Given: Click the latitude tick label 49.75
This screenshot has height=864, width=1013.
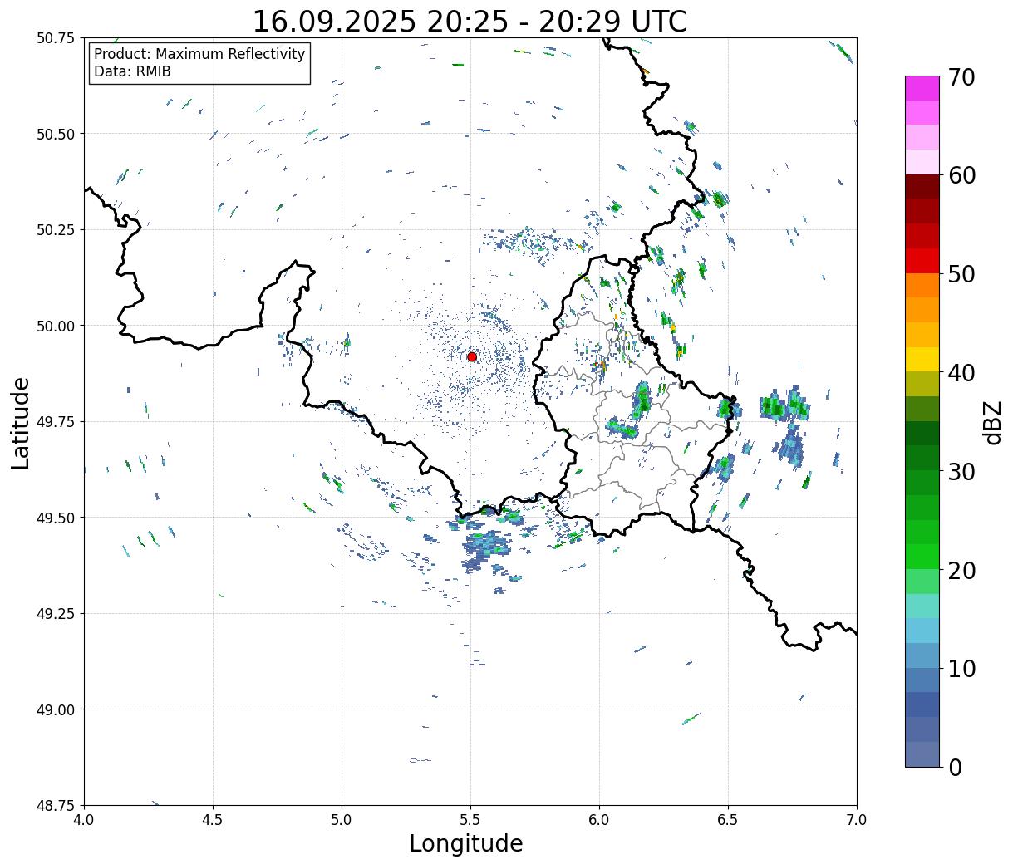Looking at the screenshot, I should pos(56,422).
